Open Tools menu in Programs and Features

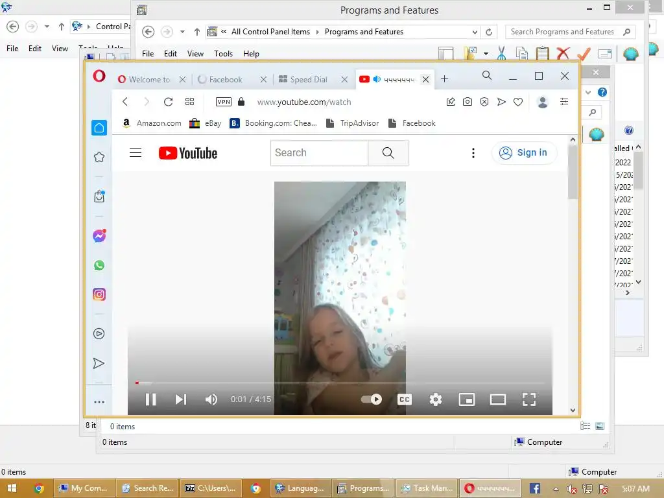coord(223,54)
